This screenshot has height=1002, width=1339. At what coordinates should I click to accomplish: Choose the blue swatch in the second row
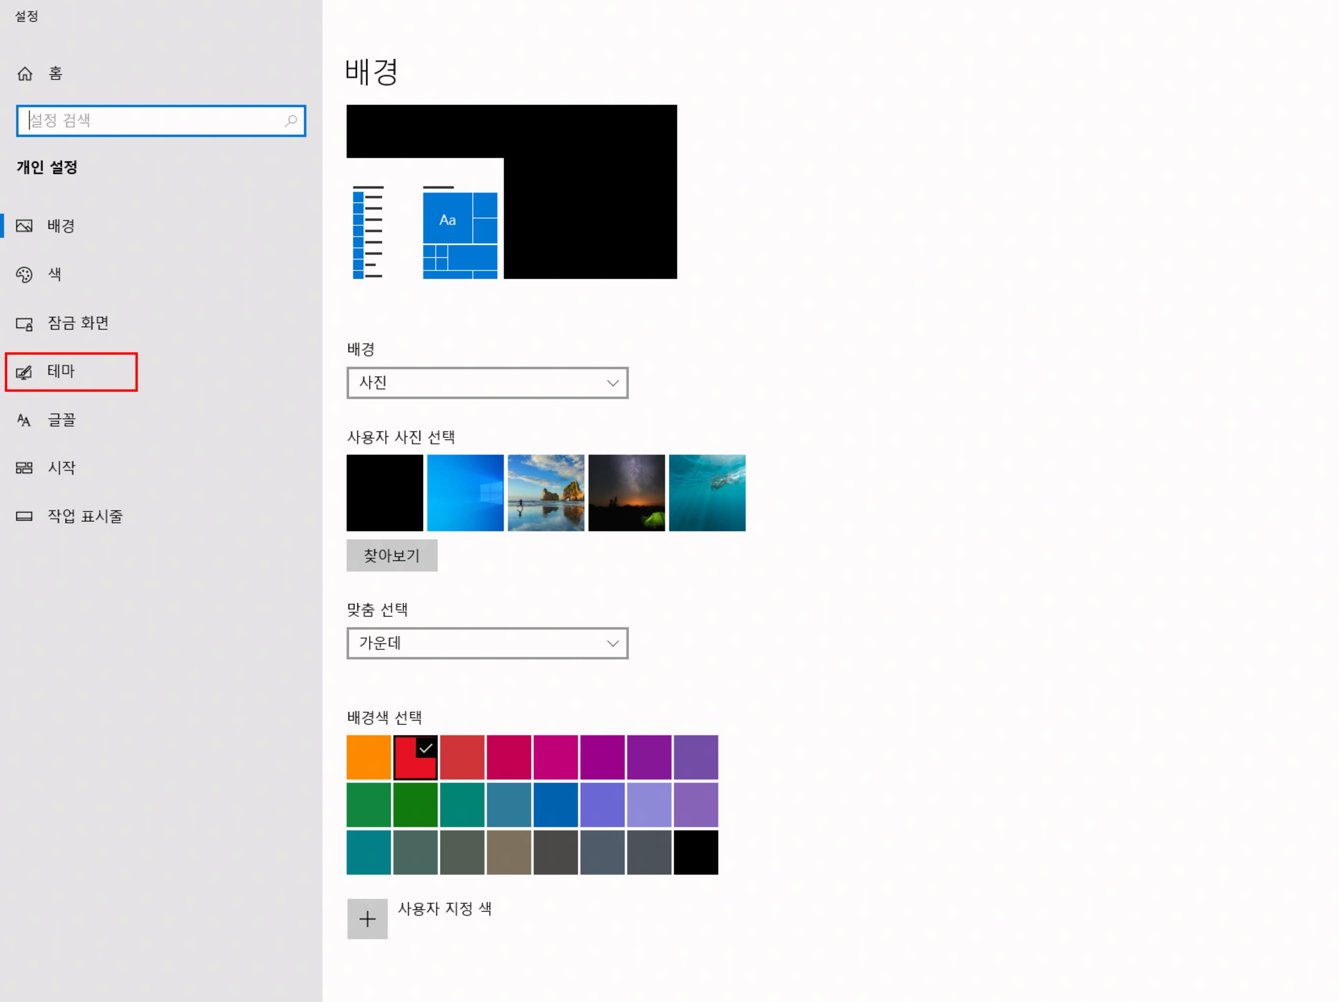556,805
